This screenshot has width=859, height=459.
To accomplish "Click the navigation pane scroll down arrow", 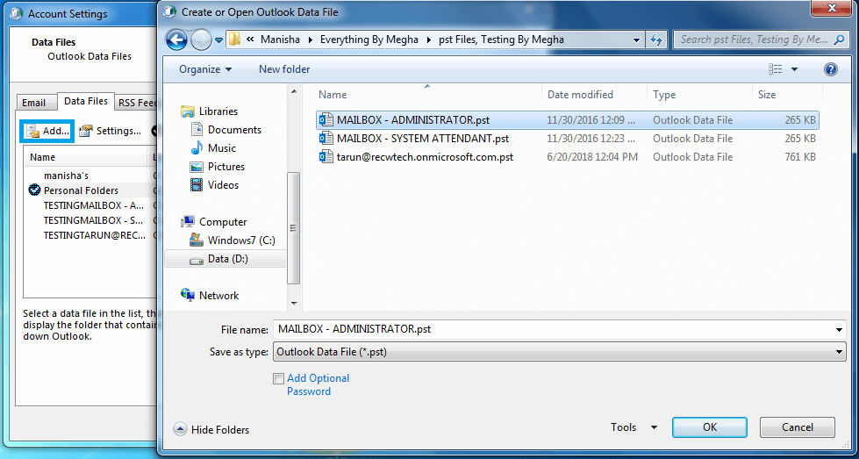I will click(294, 303).
